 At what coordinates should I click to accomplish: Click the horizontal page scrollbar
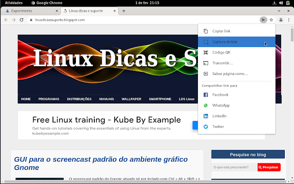point(145,182)
